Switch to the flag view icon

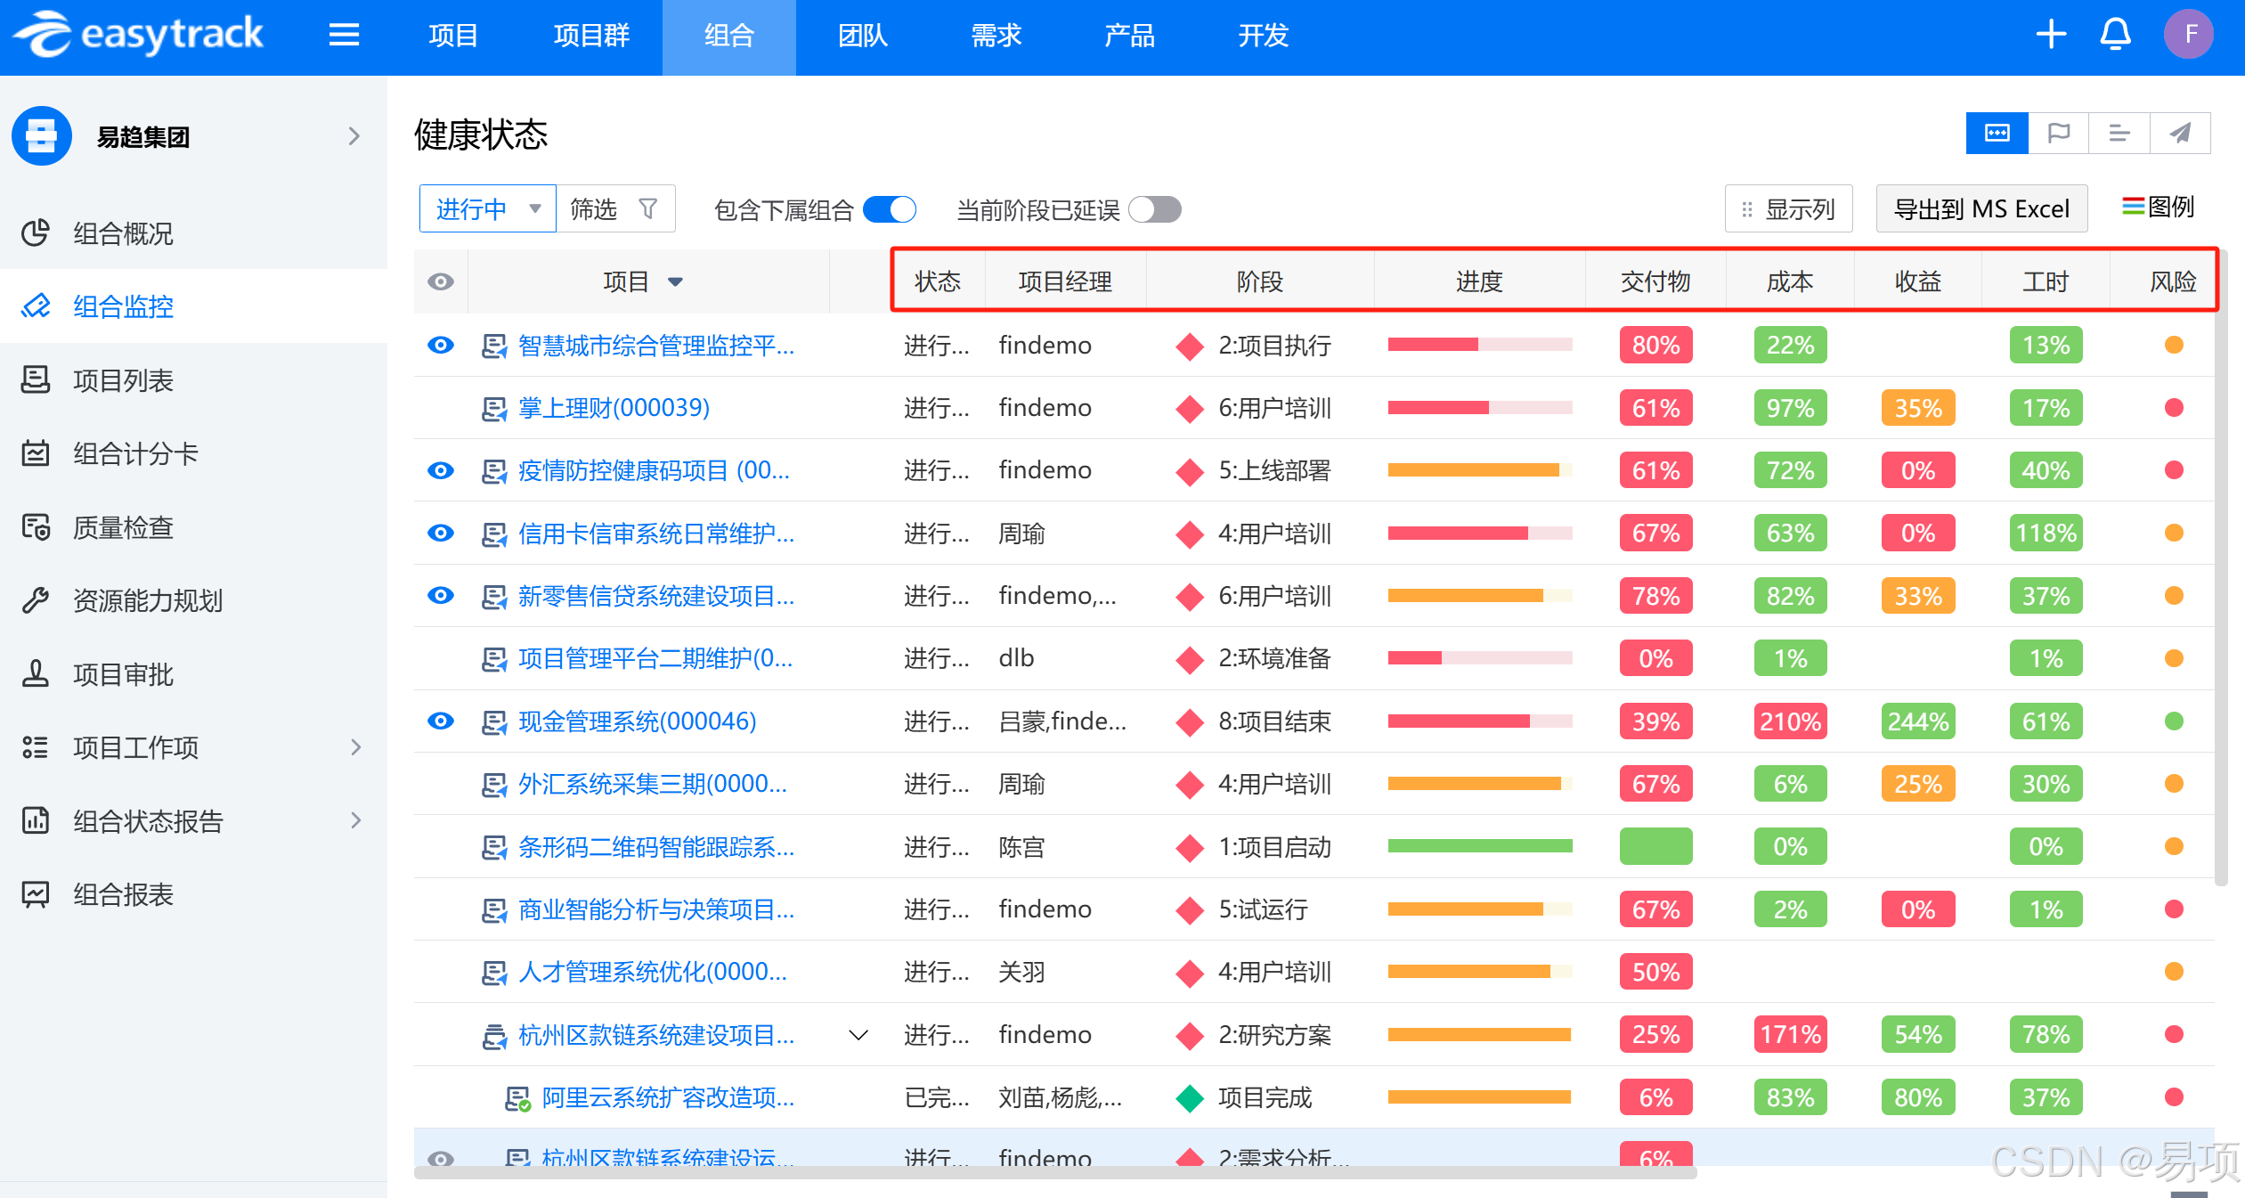coord(2058,134)
